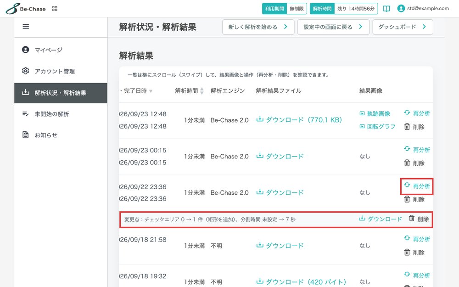
Task: Click trash icon in 09/23 00:15 row
Action: [x=407, y=163]
